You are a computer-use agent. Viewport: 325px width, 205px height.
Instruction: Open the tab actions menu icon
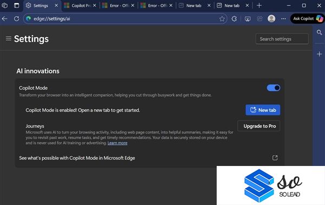(16, 5)
